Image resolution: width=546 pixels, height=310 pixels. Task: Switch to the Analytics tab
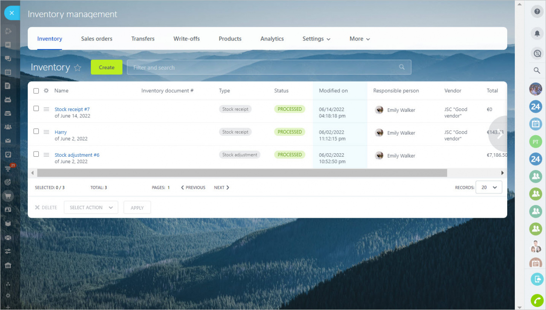click(x=272, y=39)
